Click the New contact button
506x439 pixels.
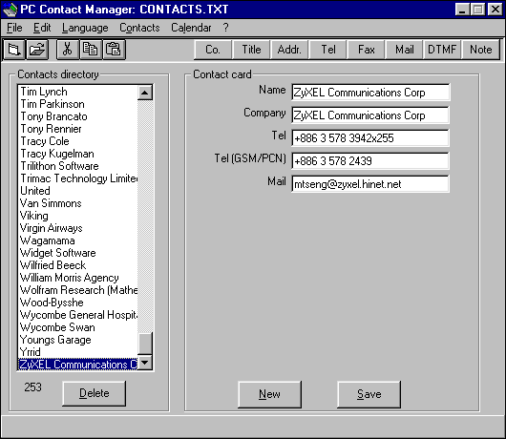coord(269,394)
